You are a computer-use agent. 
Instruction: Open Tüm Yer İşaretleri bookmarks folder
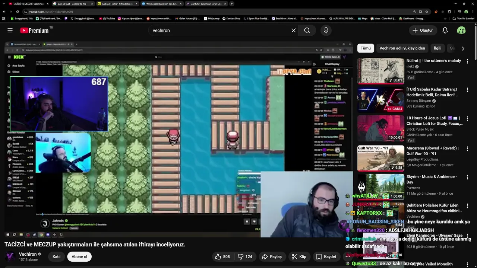[463, 18]
